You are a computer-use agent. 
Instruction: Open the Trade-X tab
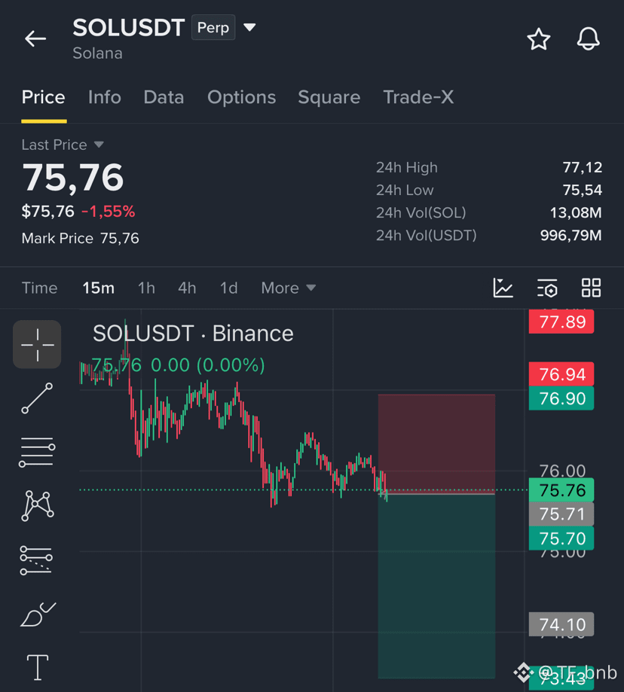coord(418,97)
